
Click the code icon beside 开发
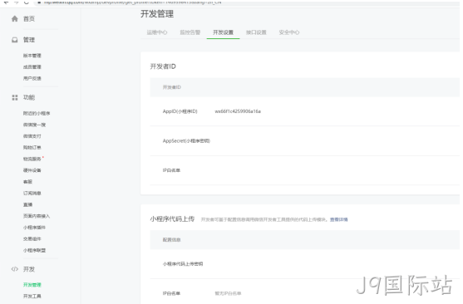(x=14, y=269)
